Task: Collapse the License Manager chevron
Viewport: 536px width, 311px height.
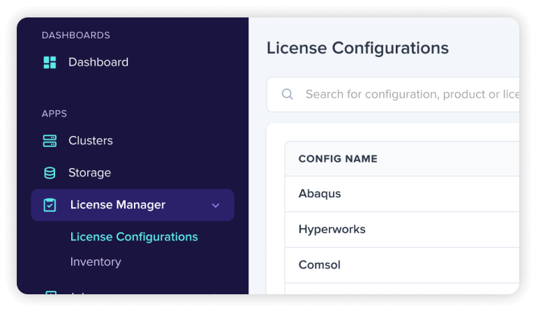Action: pyautogui.click(x=216, y=206)
